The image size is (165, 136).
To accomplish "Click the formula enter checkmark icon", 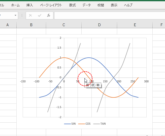I will [x=40, y=15].
